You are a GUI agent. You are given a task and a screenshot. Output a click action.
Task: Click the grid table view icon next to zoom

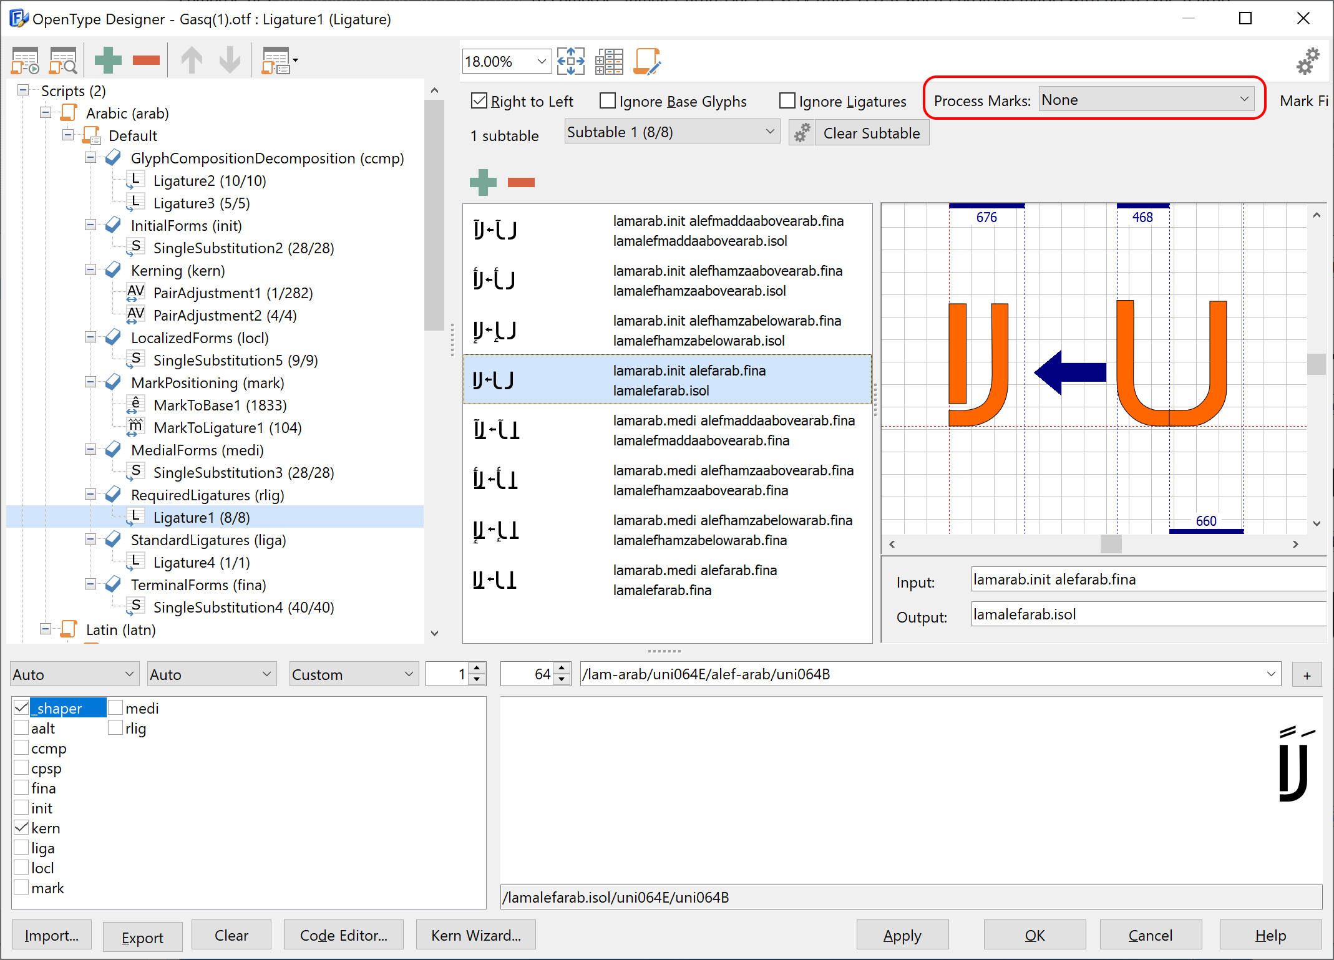point(609,61)
